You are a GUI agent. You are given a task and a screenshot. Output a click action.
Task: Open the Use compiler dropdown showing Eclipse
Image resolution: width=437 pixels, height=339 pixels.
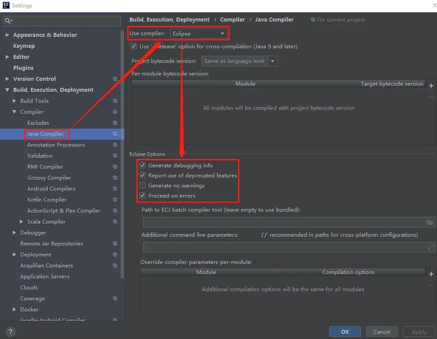pyautogui.click(x=199, y=33)
